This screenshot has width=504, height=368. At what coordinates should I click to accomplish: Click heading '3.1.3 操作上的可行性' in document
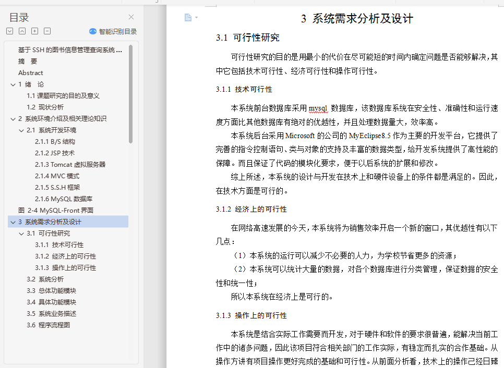click(x=251, y=315)
